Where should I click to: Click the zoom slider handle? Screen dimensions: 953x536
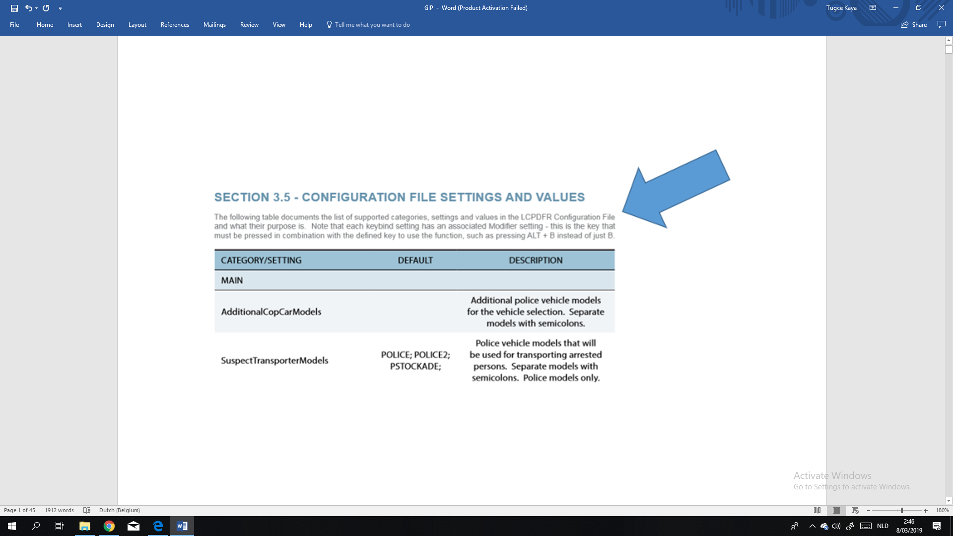(x=901, y=510)
